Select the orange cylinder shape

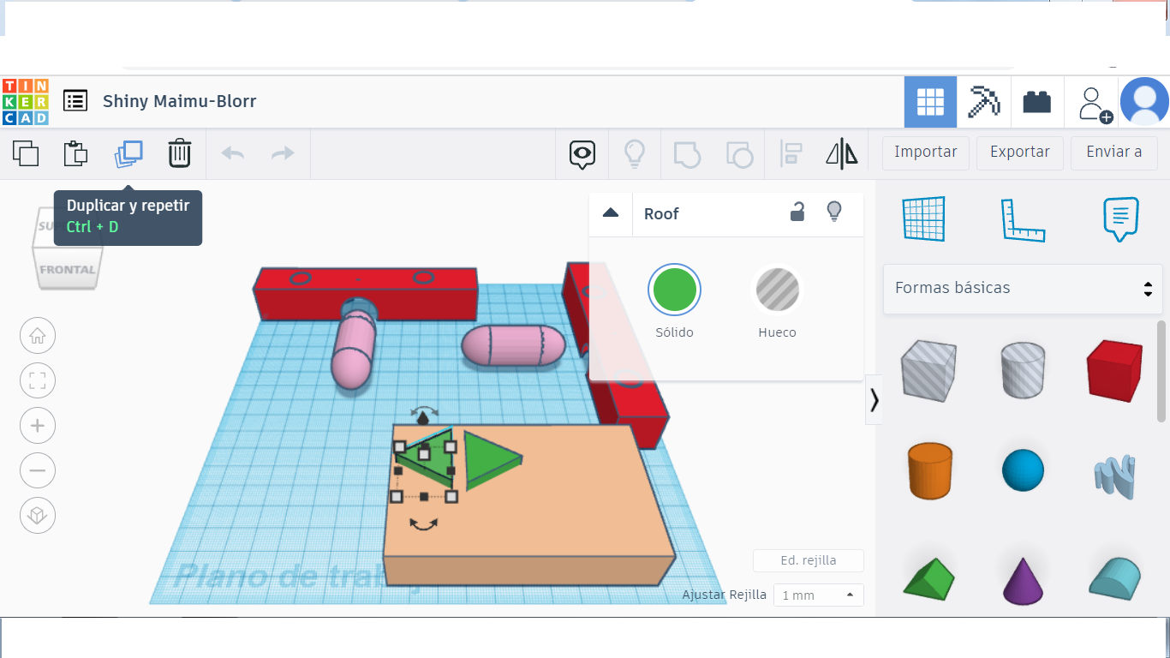(930, 470)
